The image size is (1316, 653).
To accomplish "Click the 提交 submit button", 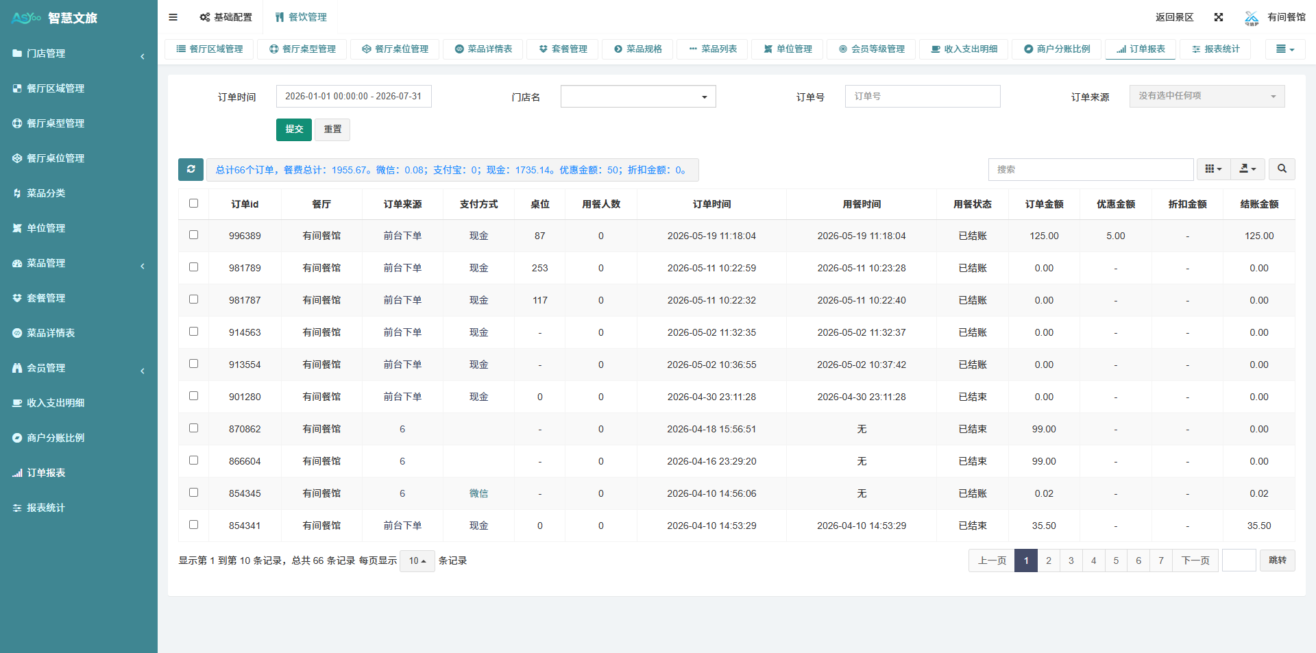I will pos(294,130).
